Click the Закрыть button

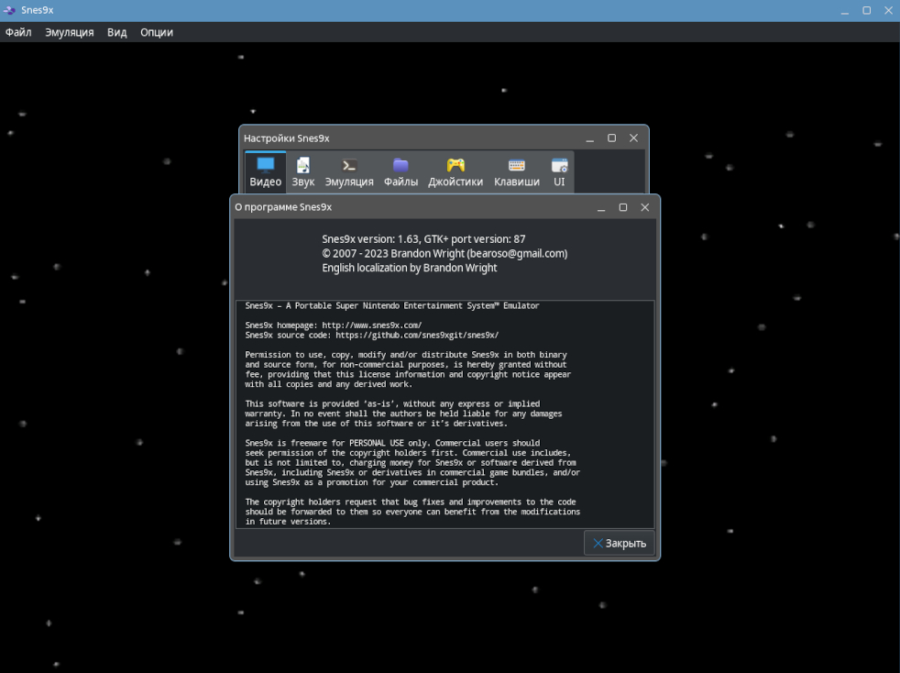pos(620,543)
